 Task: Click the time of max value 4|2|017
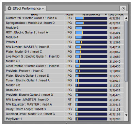(x=115, y=81)
